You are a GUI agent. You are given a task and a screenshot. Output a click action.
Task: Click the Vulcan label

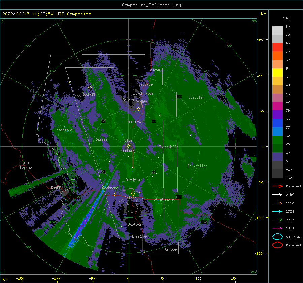pos(171,250)
